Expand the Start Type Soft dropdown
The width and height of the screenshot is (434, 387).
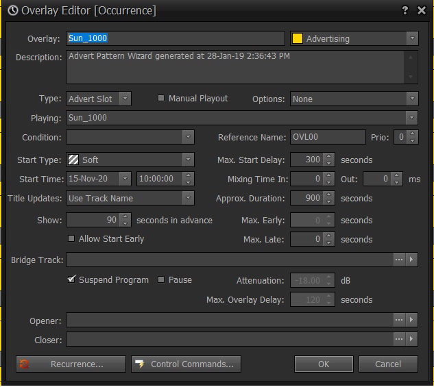pos(188,160)
